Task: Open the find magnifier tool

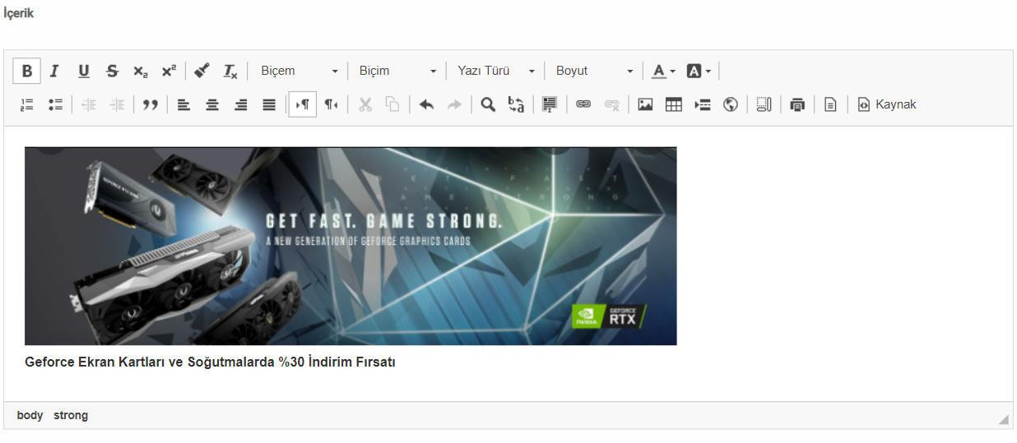Action: 488,104
